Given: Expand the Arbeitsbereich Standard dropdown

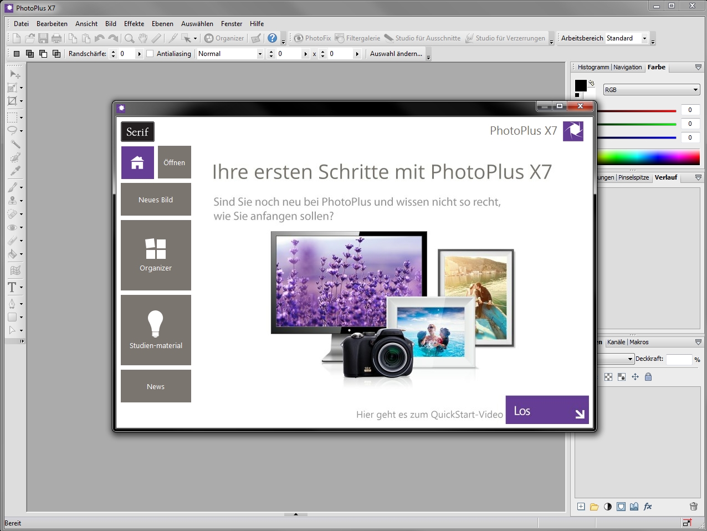Looking at the screenshot, I should tap(644, 38).
